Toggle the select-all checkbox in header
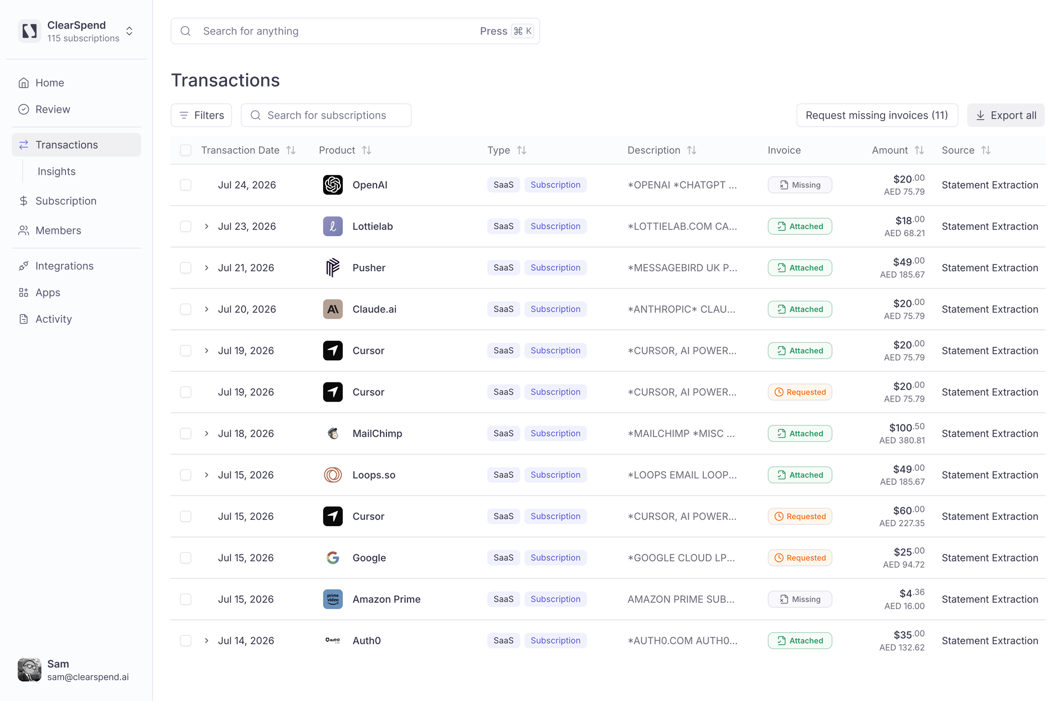The height and width of the screenshot is (701, 1064). point(186,150)
